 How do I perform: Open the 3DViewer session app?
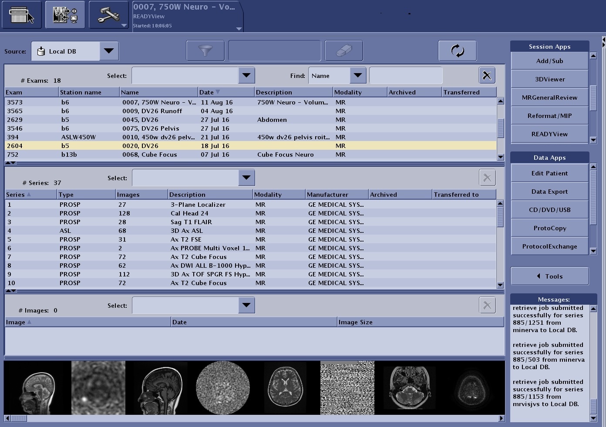pos(549,79)
